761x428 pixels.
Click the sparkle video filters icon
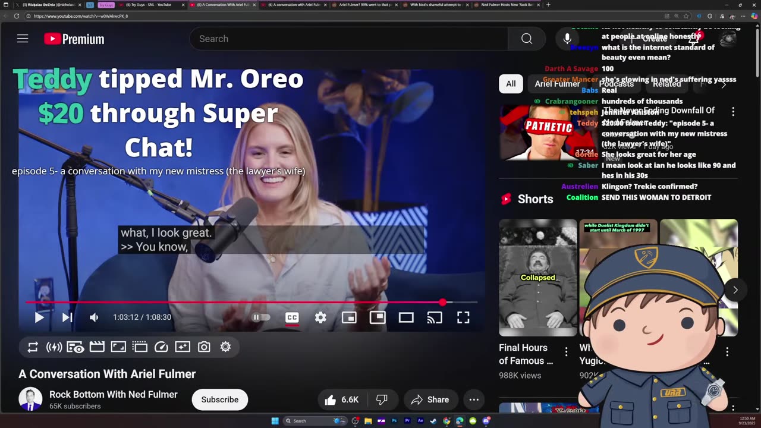pyautogui.click(x=183, y=347)
